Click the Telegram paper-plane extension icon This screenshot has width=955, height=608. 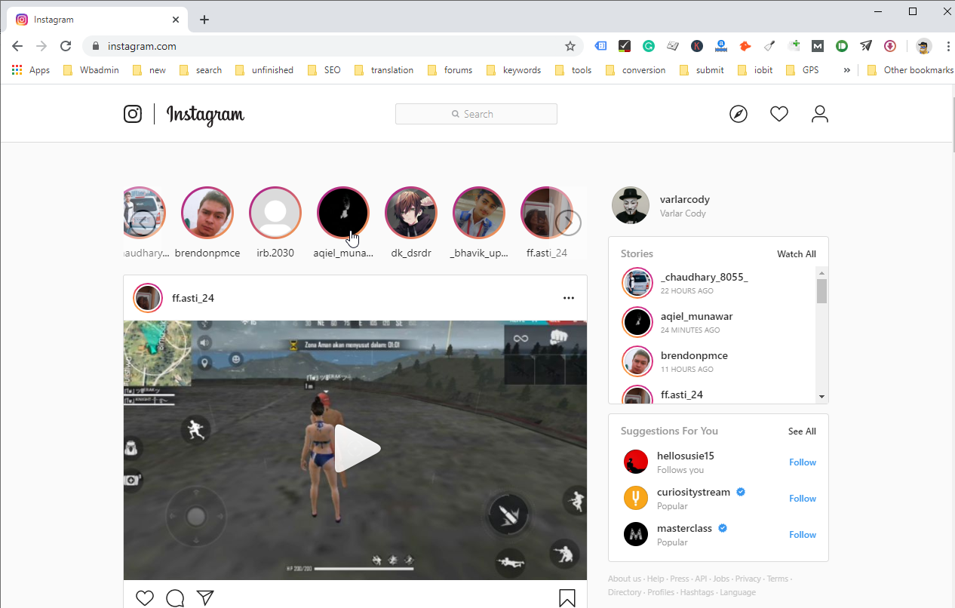coord(866,46)
